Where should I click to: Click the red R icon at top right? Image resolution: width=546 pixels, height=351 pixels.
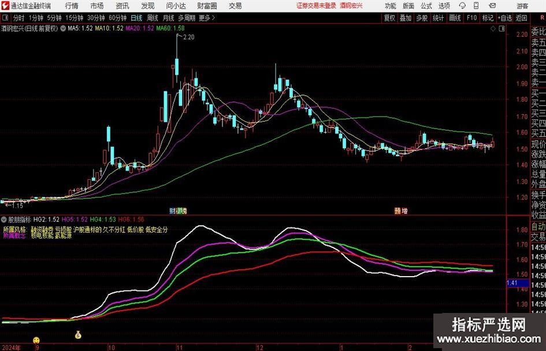tap(542, 18)
